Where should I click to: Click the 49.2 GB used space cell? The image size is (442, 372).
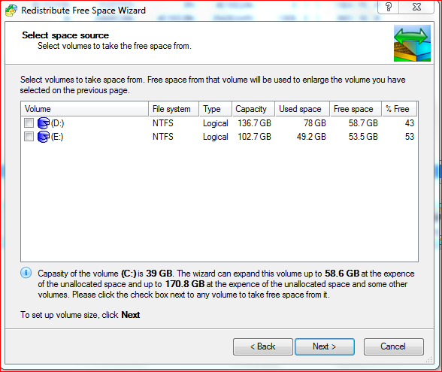311,137
